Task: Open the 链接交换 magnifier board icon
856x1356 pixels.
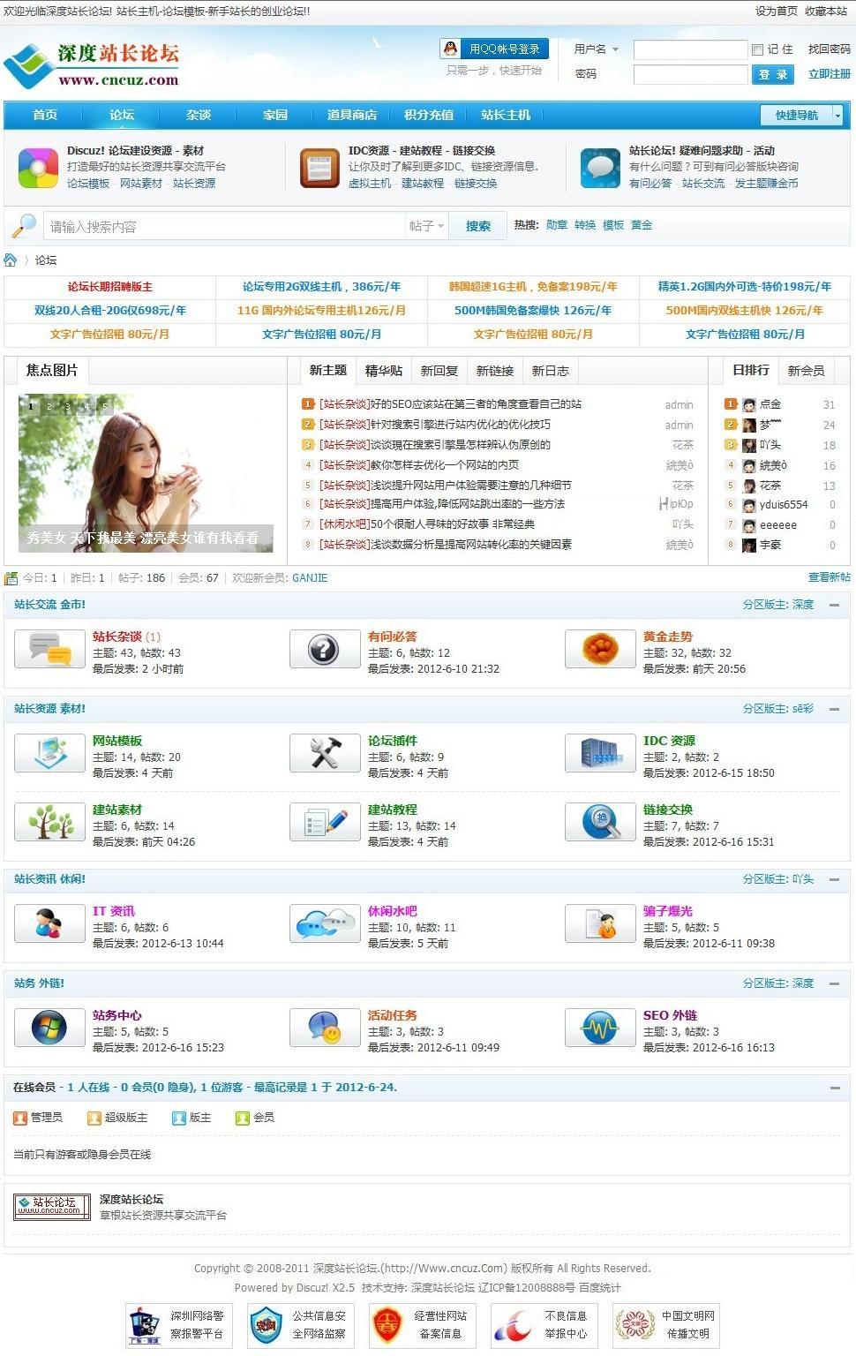Action: [599, 822]
